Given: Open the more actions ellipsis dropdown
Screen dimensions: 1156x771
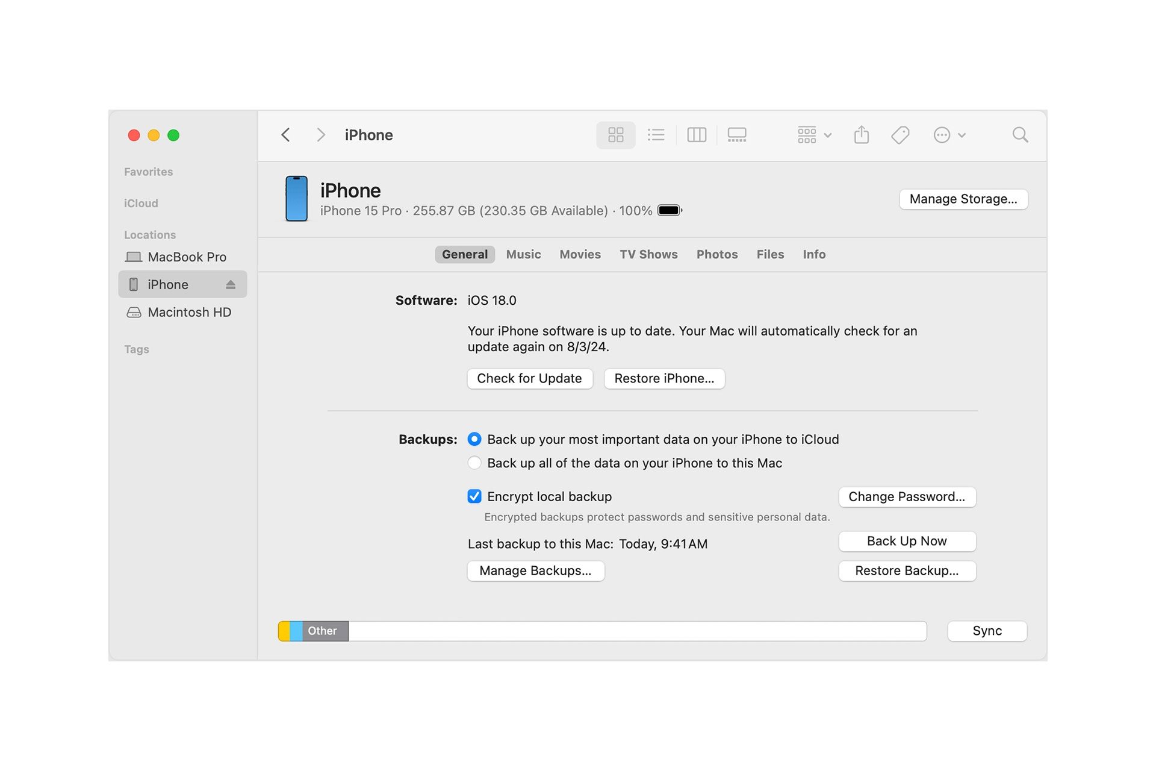Looking at the screenshot, I should pyautogui.click(x=949, y=135).
